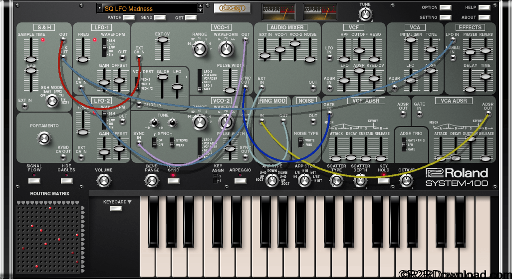The height and width of the screenshot is (279, 512).
Task: Click the button below KEYBOARD label
Action: pyautogui.click(x=116, y=209)
